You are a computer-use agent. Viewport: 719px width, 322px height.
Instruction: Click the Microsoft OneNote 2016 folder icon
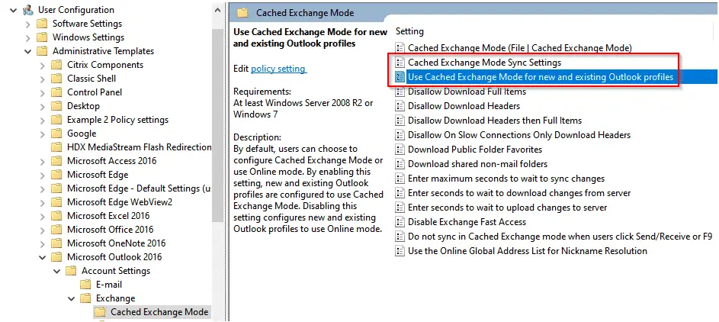(56, 243)
